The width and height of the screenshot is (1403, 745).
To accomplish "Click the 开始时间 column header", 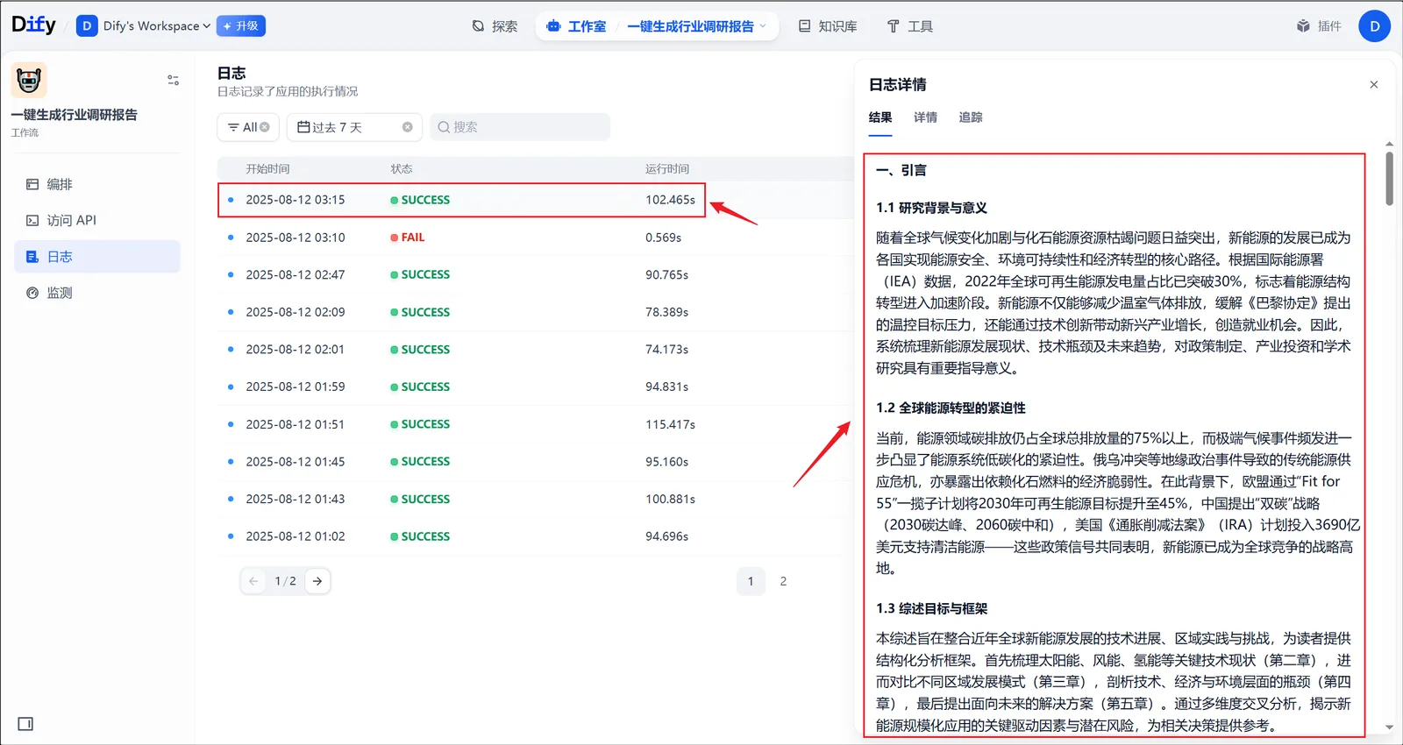I will (x=267, y=169).
